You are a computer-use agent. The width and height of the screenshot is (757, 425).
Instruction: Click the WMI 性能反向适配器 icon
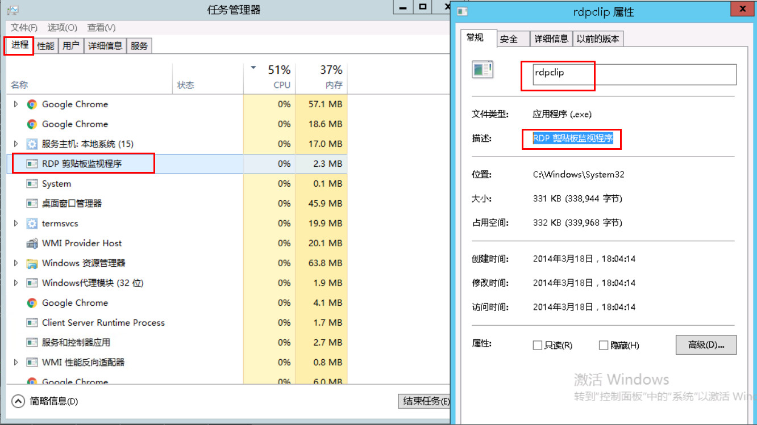(32, 363)
